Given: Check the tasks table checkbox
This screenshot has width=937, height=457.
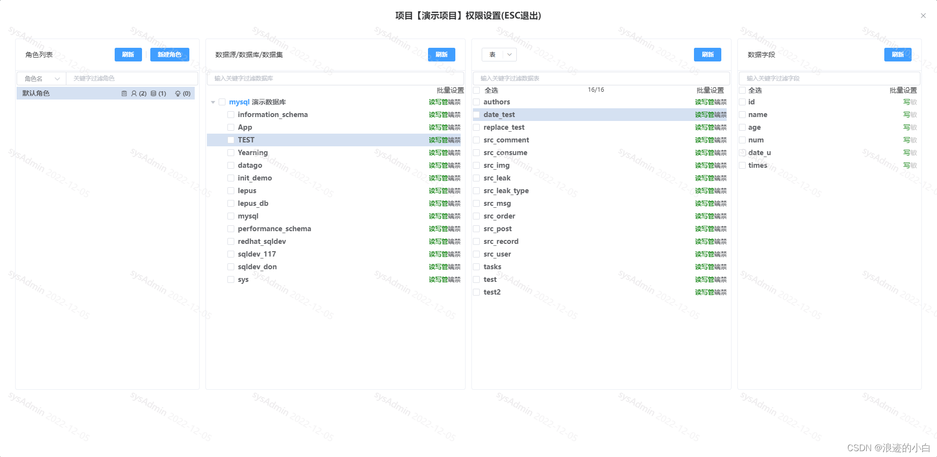Looking at the screenshot, I should click(476, 267).
